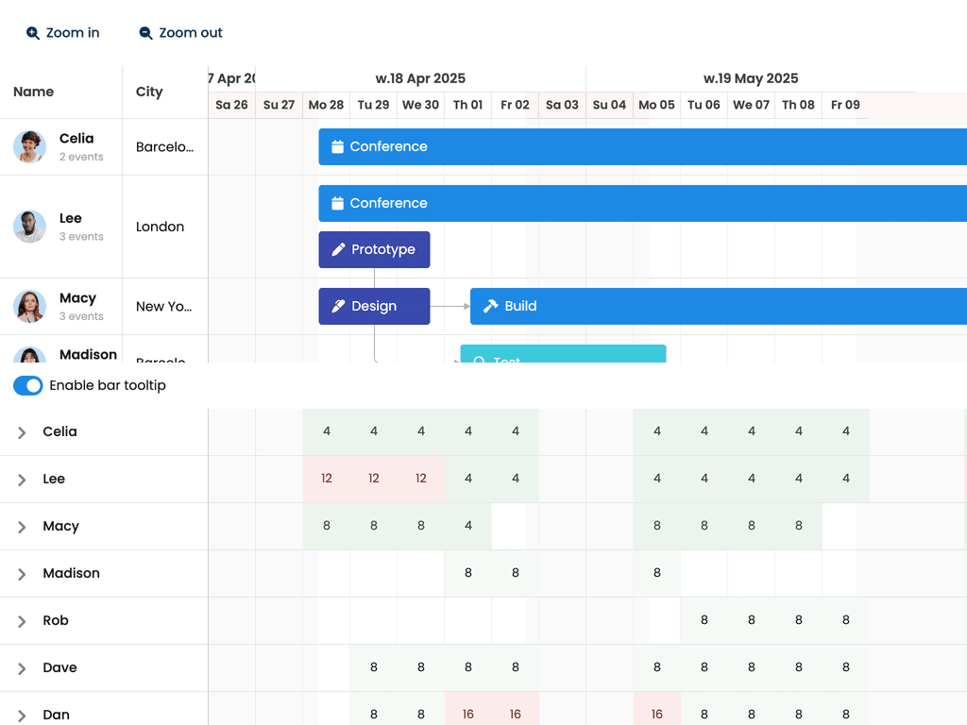Click Dan's red 16 cell on Mo 05
This screenshot has width=967, height=725.
[x=657, y=715]
